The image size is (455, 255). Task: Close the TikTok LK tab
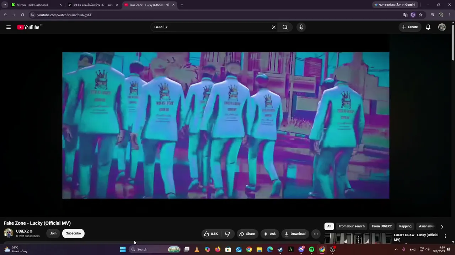(x=117, y=5)
